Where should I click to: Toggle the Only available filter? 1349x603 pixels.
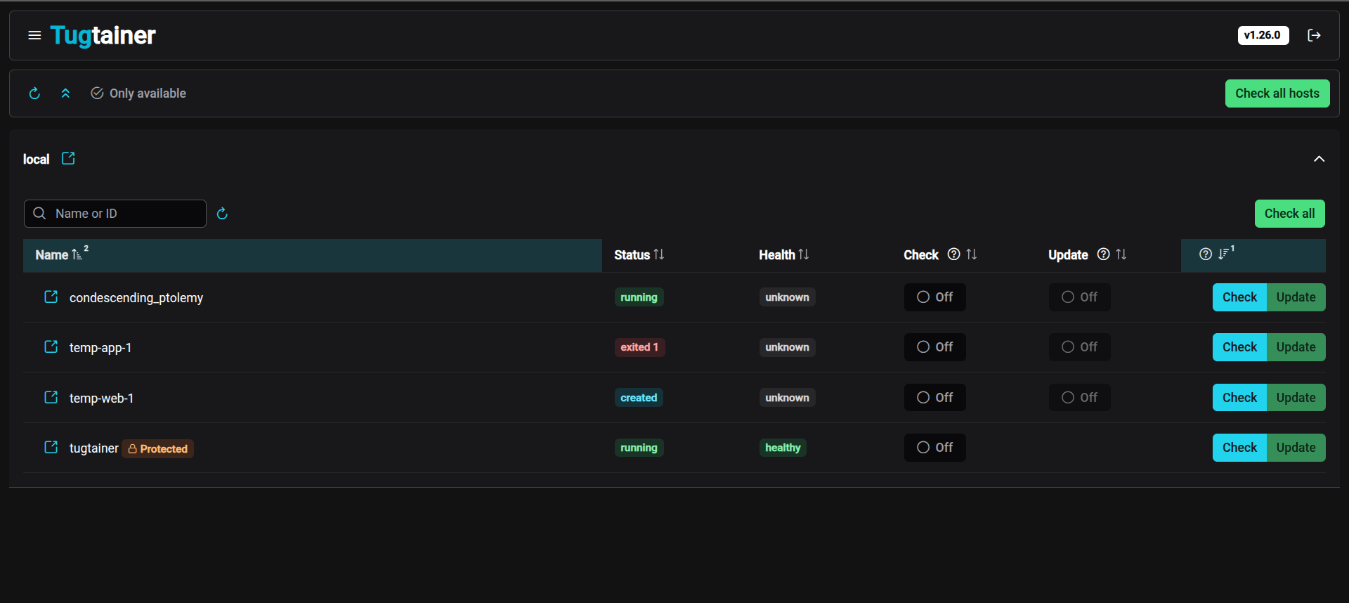pos(138,93)
